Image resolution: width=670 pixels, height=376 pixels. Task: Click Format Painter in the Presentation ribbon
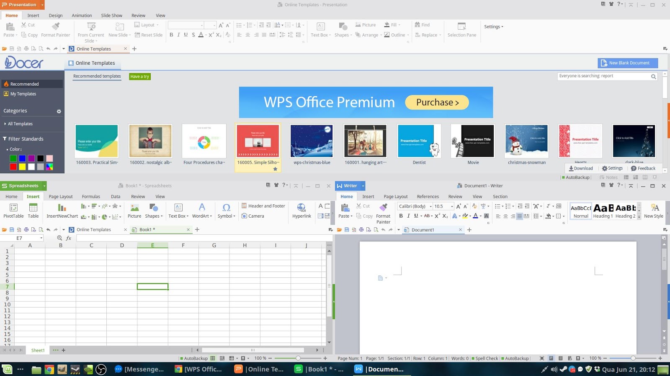56,30
